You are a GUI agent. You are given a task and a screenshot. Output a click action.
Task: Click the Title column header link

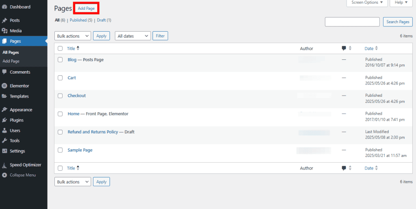[71, 48]
